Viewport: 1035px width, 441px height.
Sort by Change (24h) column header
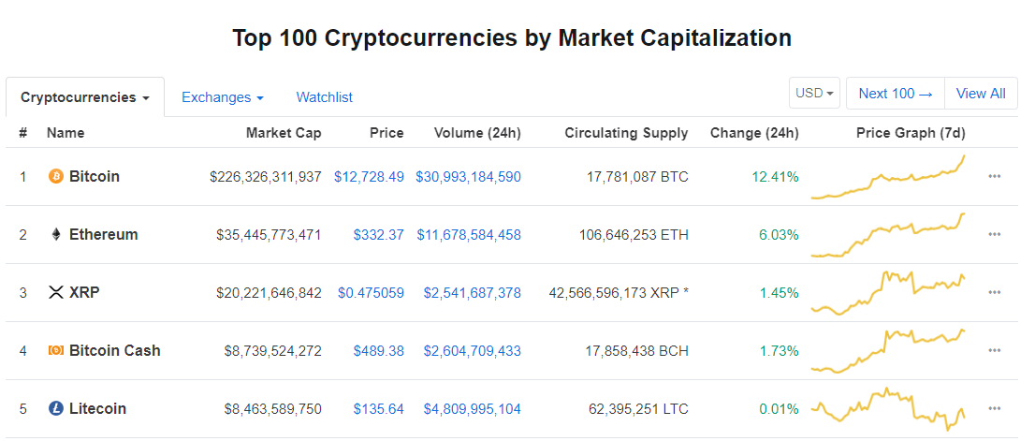point(753,133)
